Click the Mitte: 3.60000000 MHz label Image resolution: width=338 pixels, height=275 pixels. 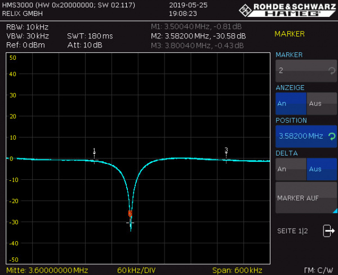coord(47,270)
